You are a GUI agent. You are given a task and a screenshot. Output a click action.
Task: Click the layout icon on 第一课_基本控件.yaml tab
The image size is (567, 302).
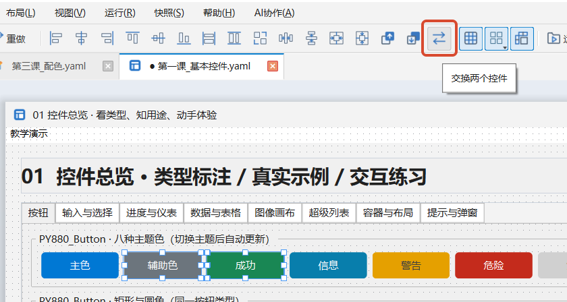pyautogui.click(x=135, y=66)
